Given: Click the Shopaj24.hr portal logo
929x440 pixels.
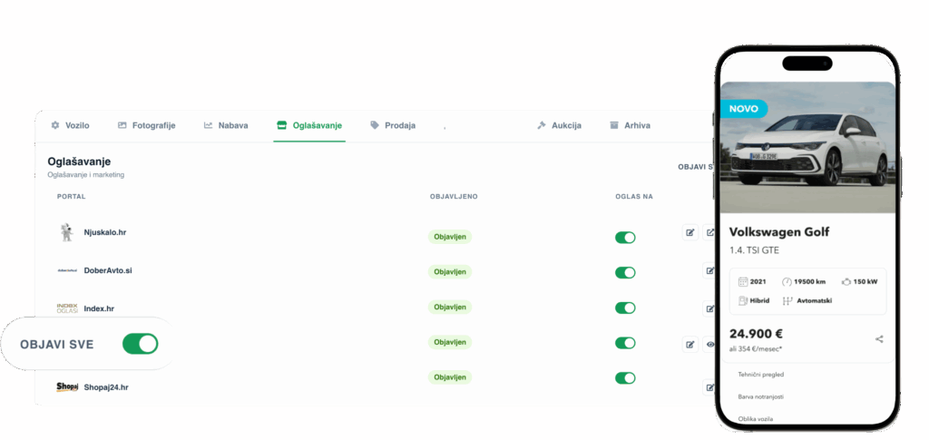Looking at the screenshot, I should pos(67,386).
